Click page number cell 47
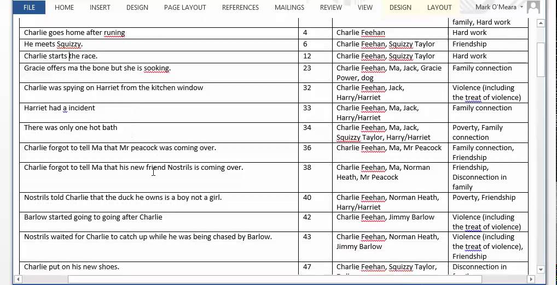 tap(315, 268)
